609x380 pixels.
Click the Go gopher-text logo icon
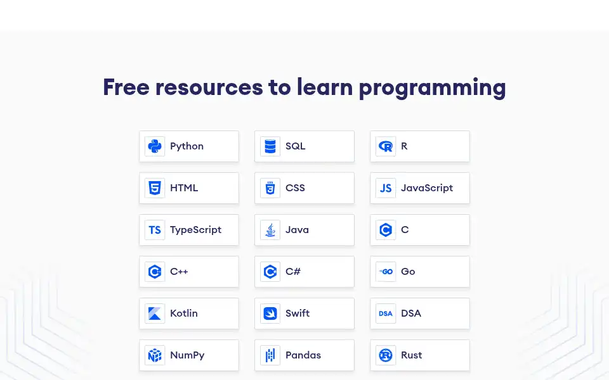(386, 272)
